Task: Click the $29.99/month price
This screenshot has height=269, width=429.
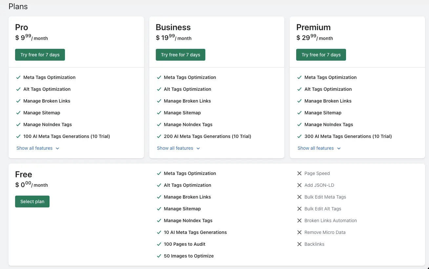Action: point(315,37)
